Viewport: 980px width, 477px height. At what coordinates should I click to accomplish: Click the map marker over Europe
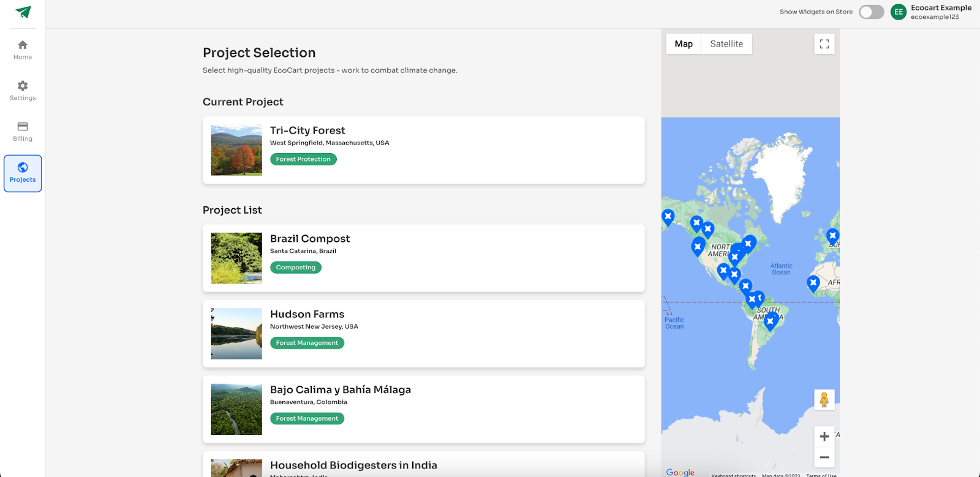pos(832,237)
